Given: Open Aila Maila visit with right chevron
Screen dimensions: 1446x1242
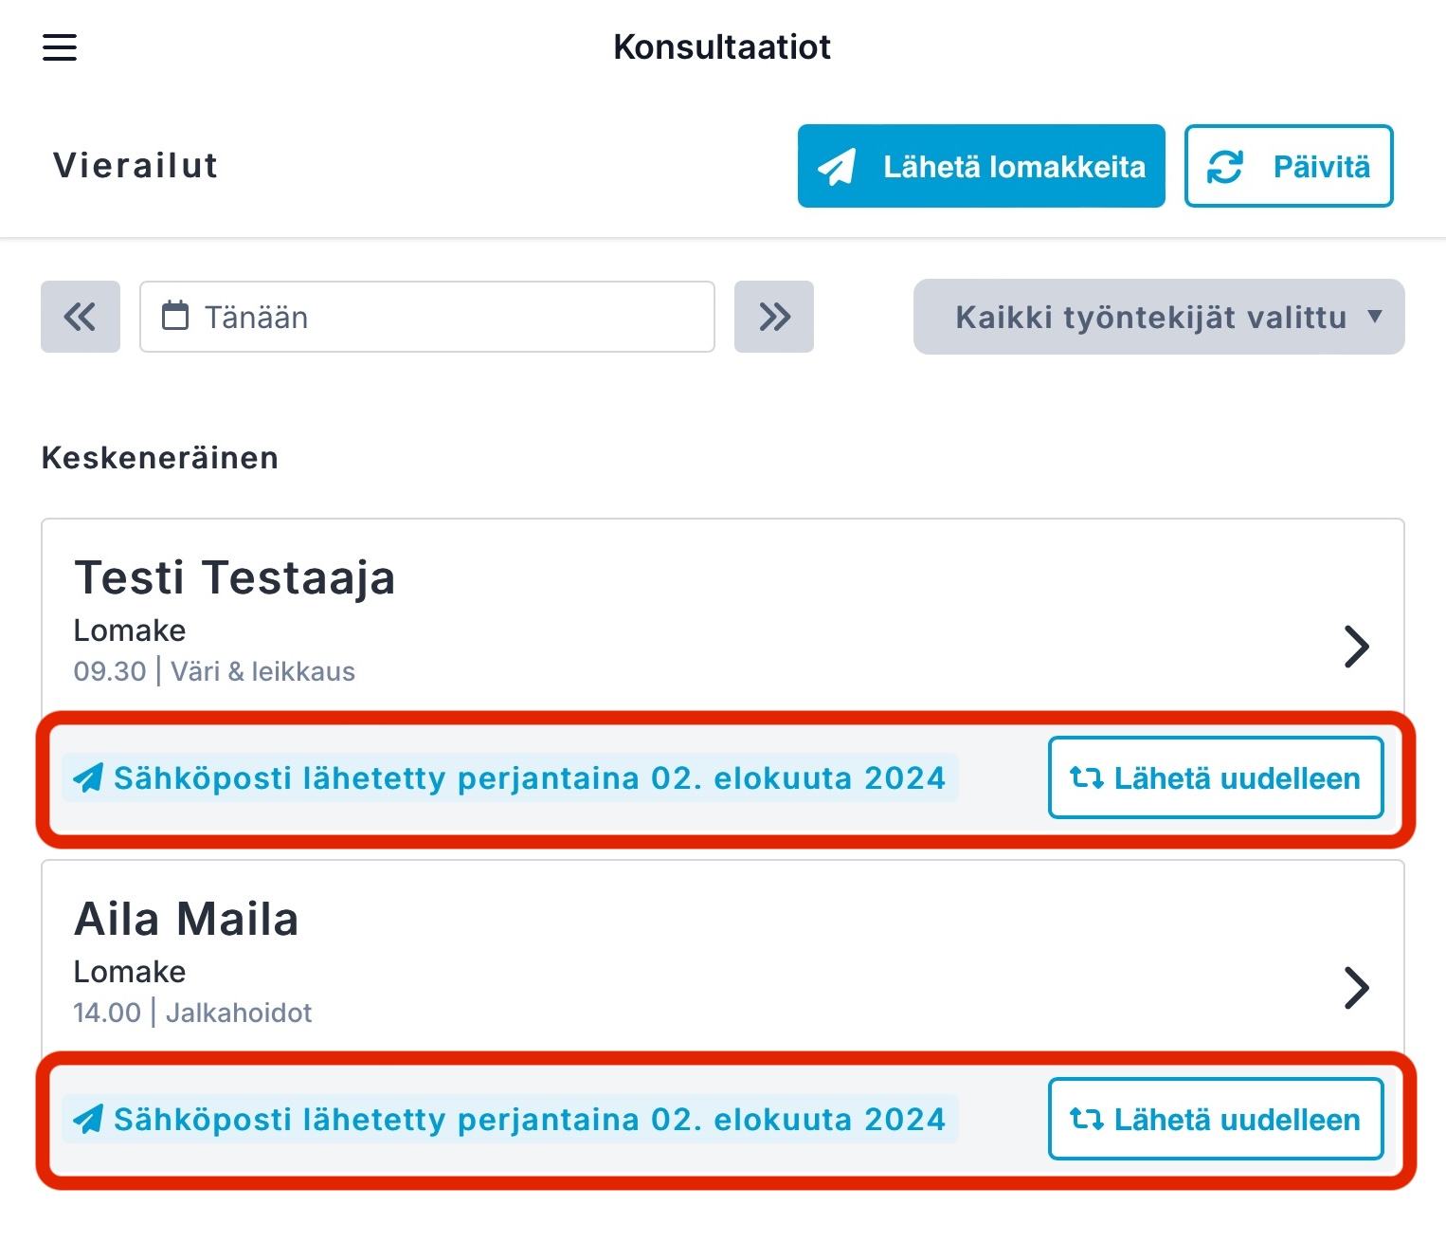Looking at the screenshot, I should pos(1357,988).
